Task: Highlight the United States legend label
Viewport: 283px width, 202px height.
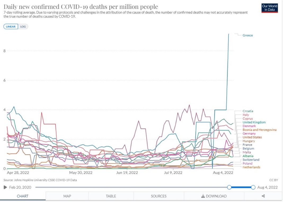Action: [x=252, y=137]
